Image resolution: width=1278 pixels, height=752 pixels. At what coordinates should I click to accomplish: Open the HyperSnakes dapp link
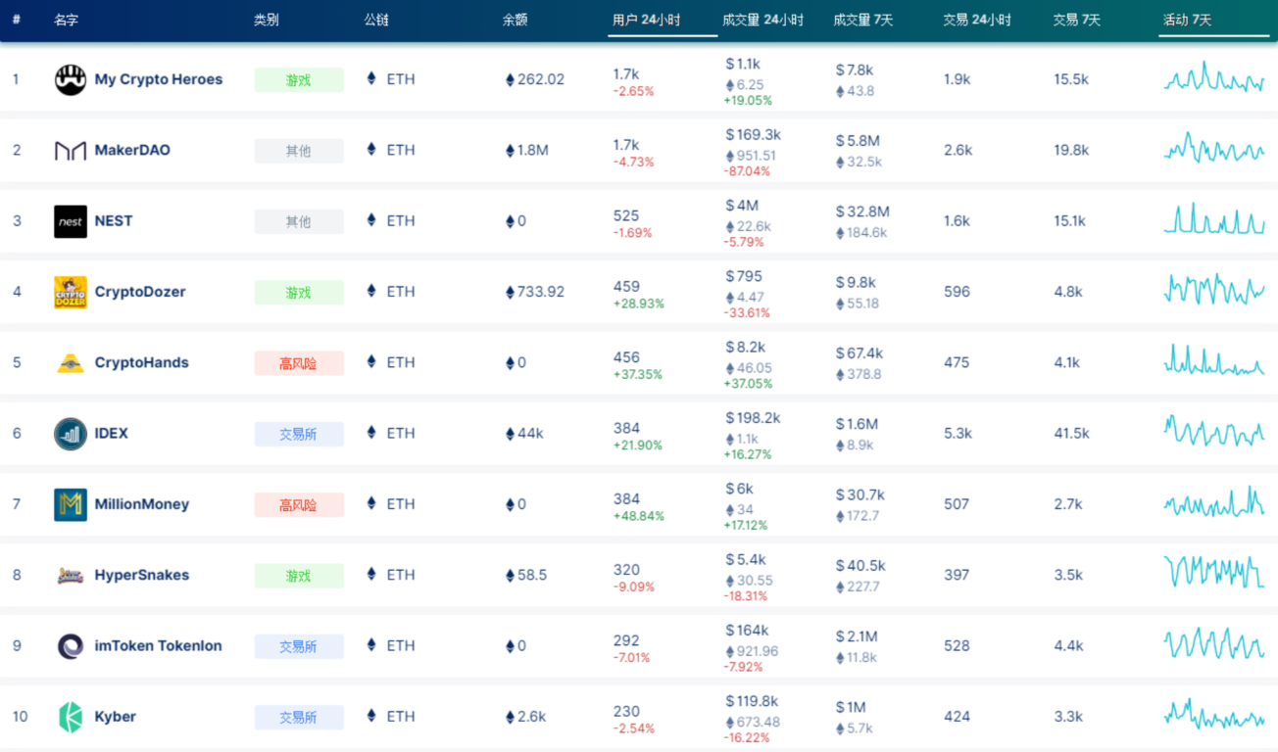[x=142, y=575]
